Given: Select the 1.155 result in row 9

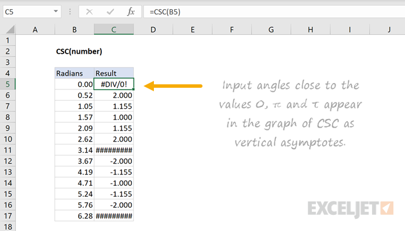Looking at the screenshot, I should (113, 128).
